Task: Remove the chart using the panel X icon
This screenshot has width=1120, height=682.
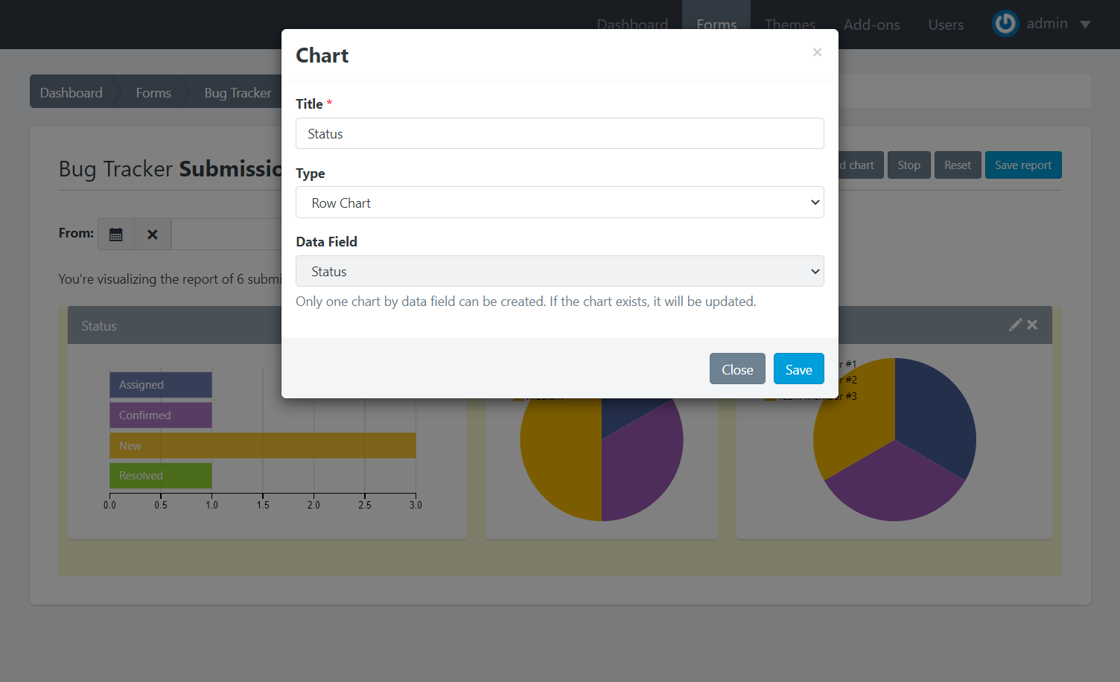Action: tap(1032, 325)
